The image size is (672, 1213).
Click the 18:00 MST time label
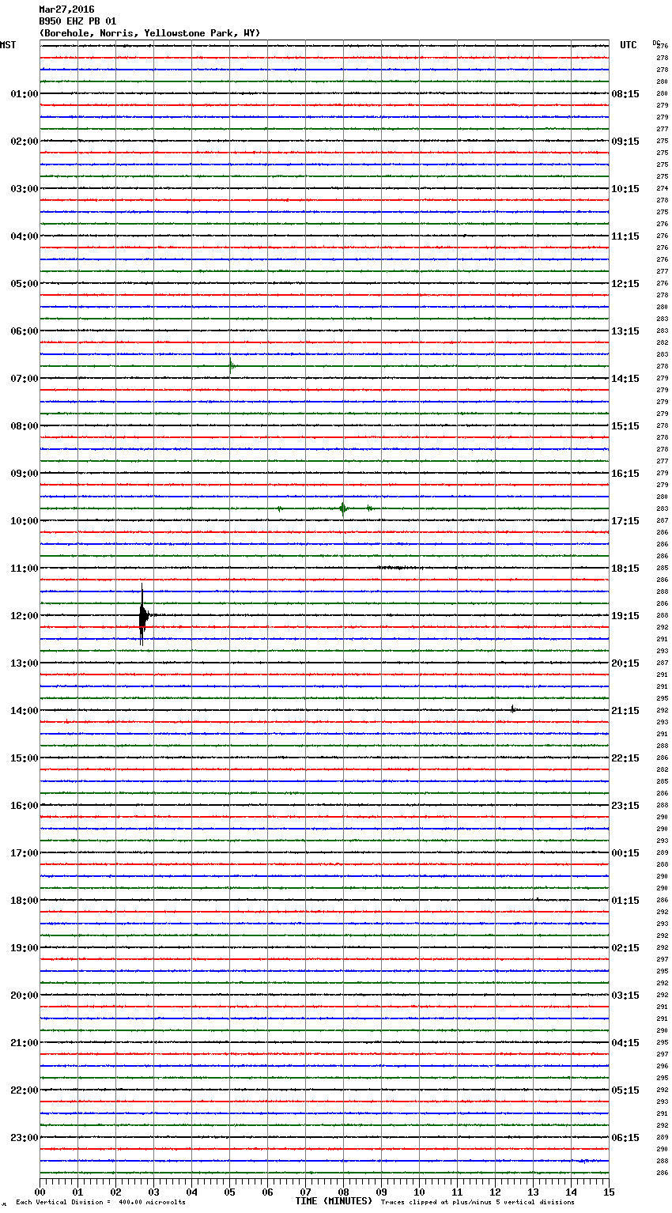[24, 901]
